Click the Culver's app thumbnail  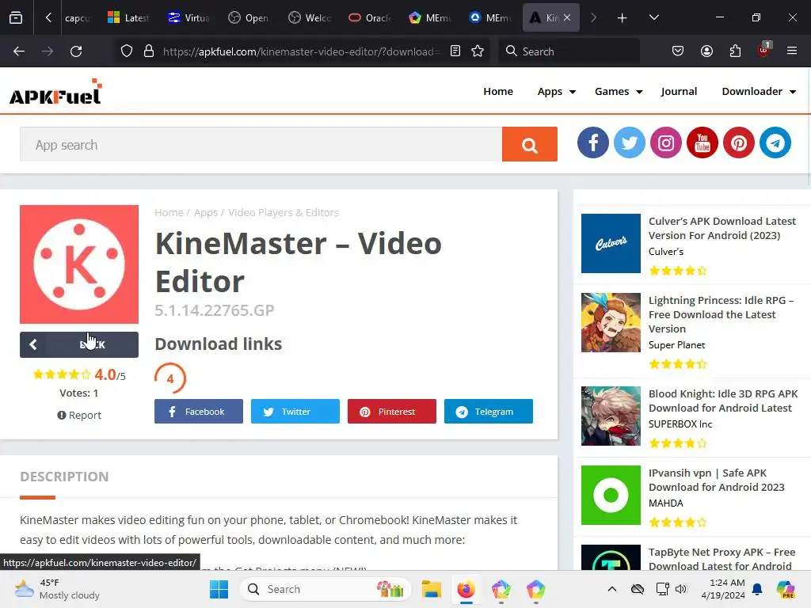(611, 244)
